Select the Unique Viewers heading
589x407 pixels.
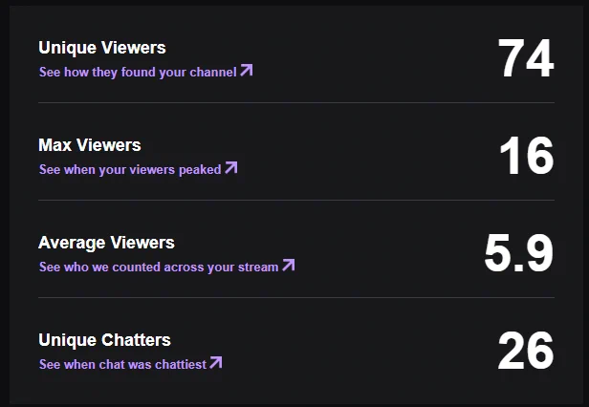click(x=102, y=48)
